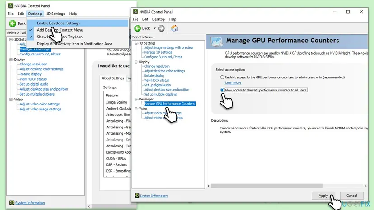
Task: Select Adjust video image settings in left window
Action: tap(40, 109)
